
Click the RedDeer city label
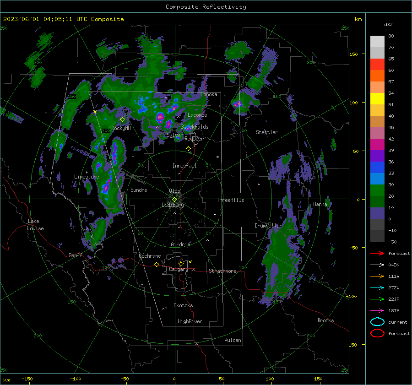click(x=194, y=139)
